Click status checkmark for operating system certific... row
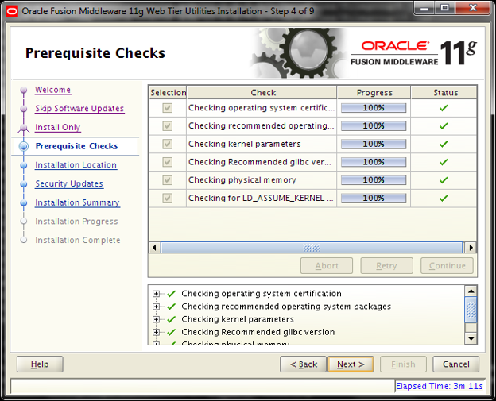Screen dimensions: 496x401 tap(444, 108)
